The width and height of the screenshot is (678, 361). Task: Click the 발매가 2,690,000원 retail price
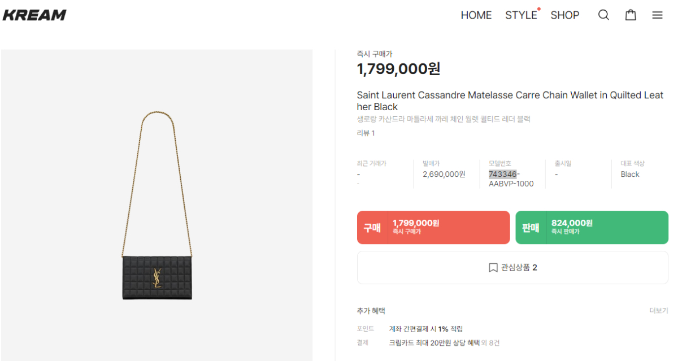point(444,174)
